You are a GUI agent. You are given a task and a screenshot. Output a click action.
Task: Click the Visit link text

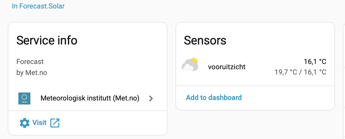tap(39, 123)
